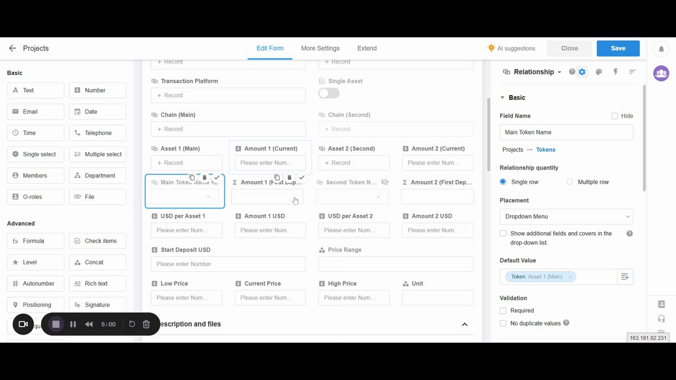The width and height of the screenshot is (676, 380).
Task: Go back using the Projects arrow
Action: point(13,48)
